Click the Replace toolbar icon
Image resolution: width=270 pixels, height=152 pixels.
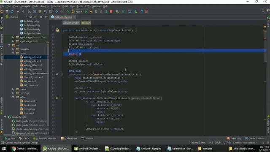click(x=51, y=11)
